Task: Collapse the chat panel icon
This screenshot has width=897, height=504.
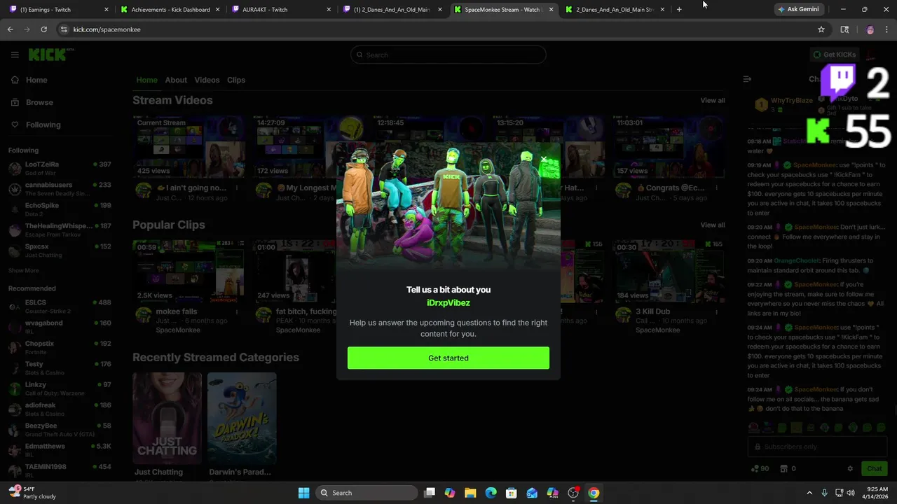Action: tap(747, 79)
